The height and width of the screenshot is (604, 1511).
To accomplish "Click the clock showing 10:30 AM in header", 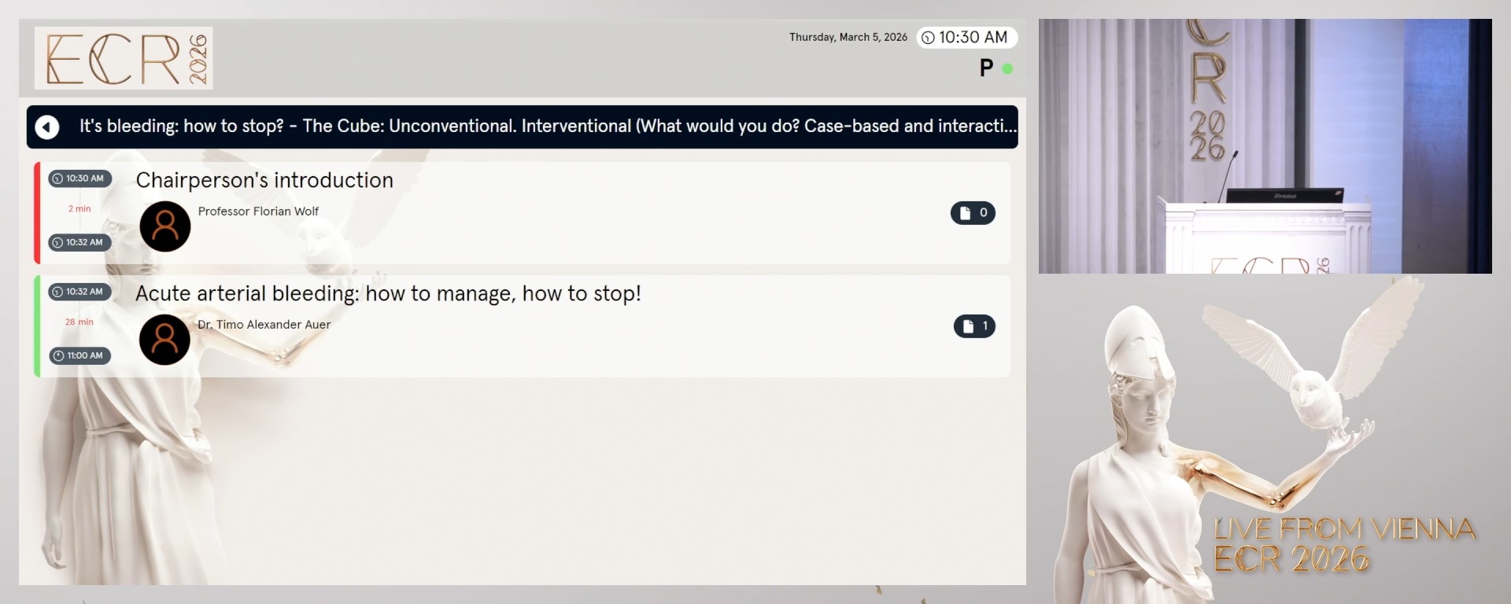I will click(966, 38).
